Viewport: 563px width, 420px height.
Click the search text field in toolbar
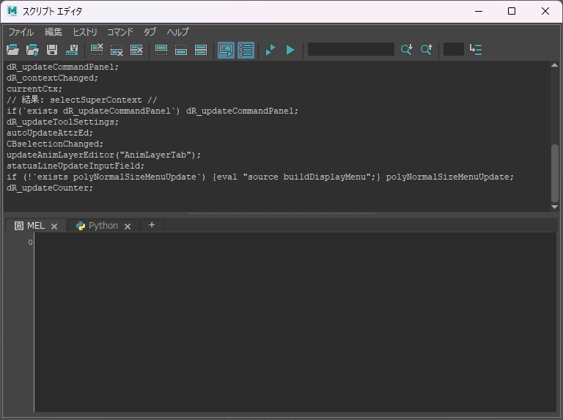click(x=351, y=49)
